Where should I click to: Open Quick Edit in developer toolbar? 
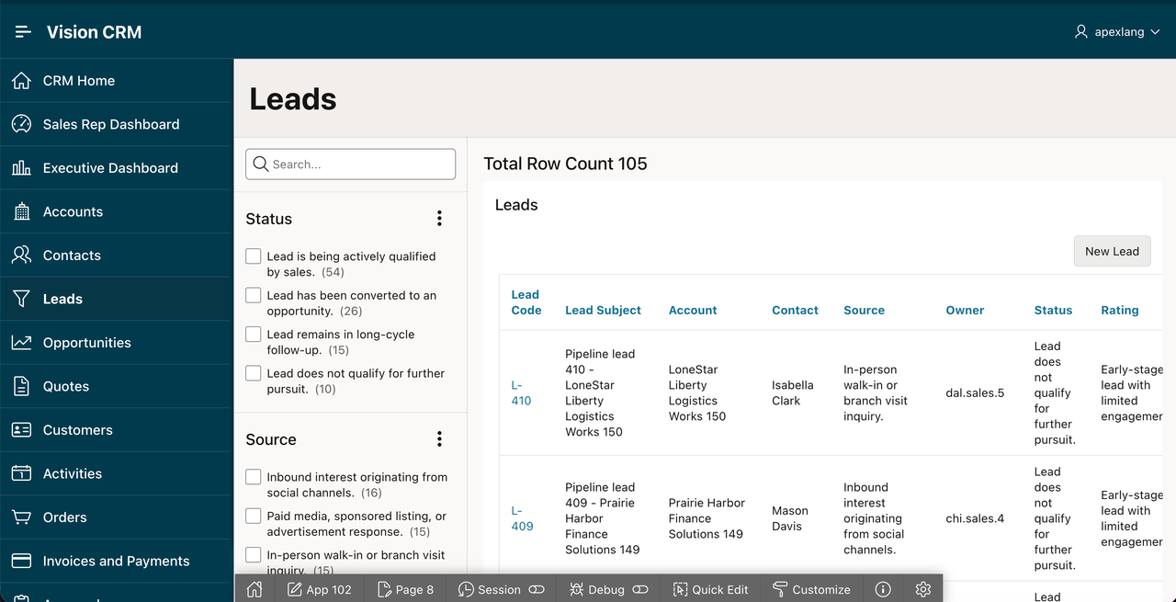710,589
